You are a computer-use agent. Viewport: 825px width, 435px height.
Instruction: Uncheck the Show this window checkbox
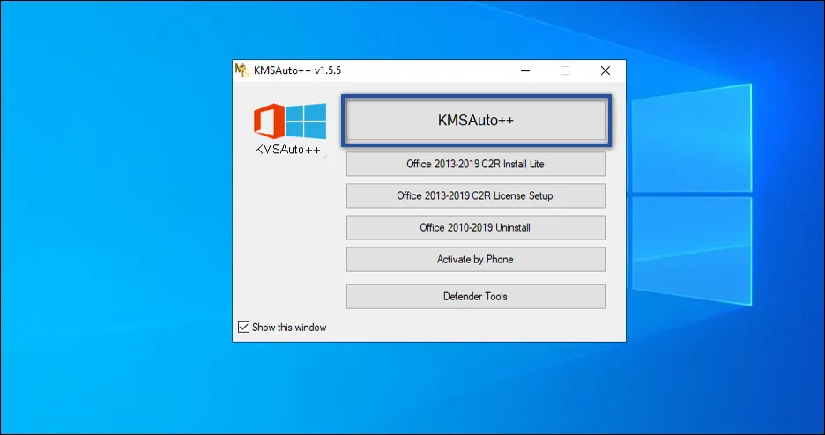(x=244, y=328)
